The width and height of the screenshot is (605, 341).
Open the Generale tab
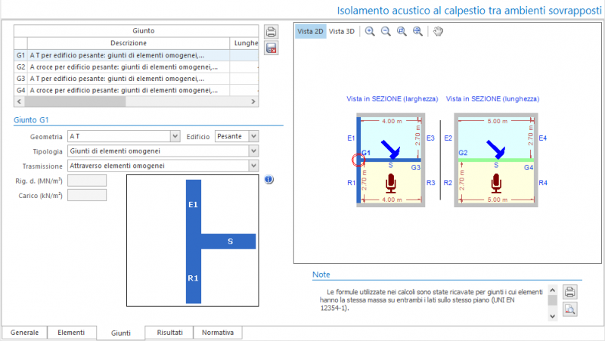pos(24,333)
